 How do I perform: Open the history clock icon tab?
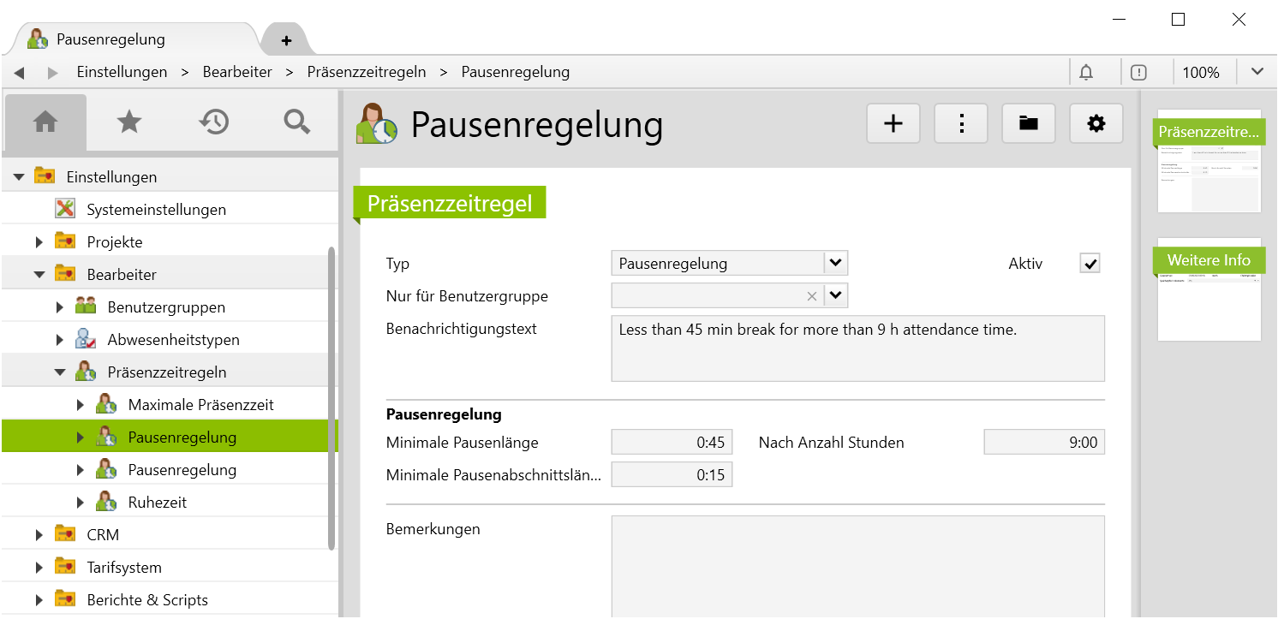pyautogui.click(x=213, y=122)
